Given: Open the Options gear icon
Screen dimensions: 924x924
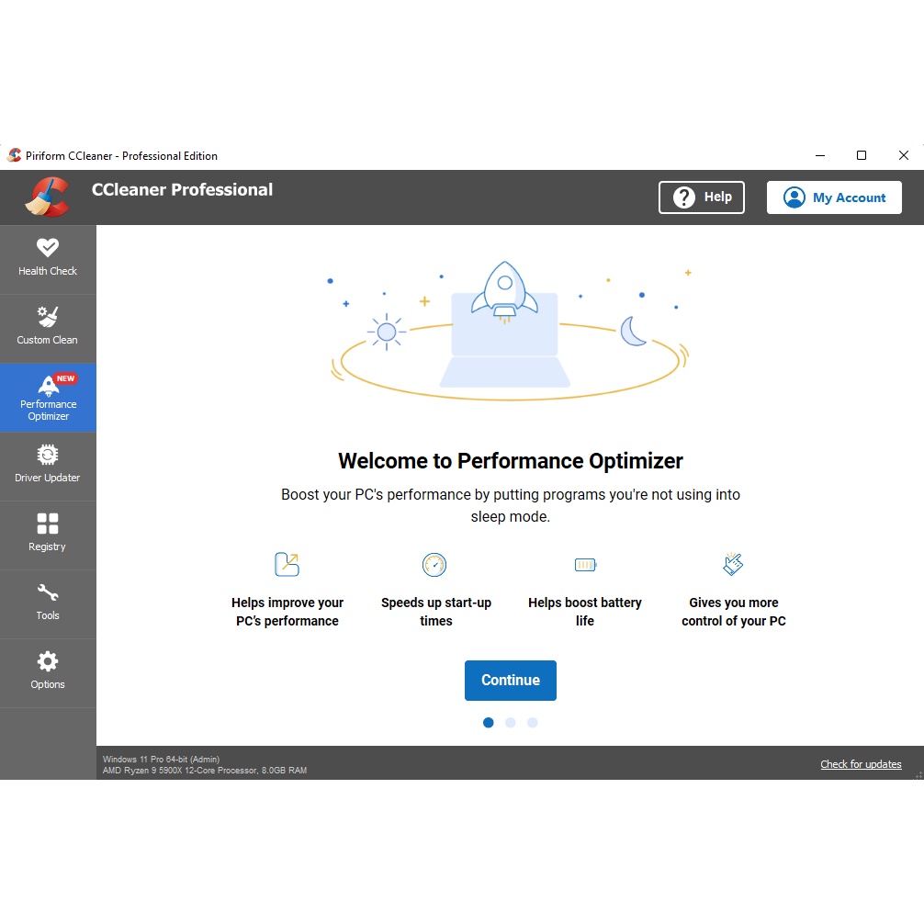Looking at the screenshot, I should tap(48, 661).
